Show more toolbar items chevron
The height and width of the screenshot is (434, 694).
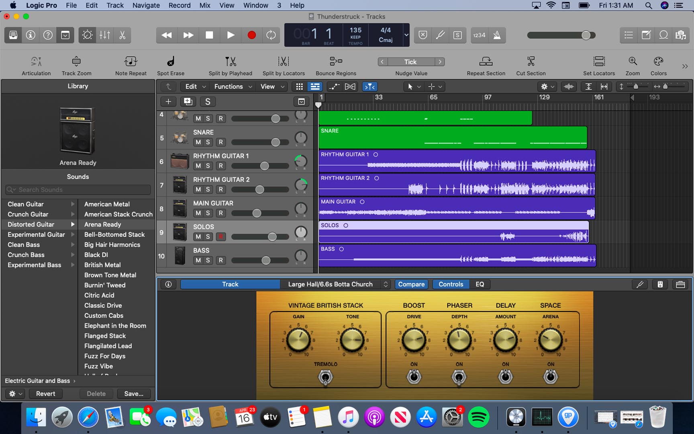[x=685, y=66]
